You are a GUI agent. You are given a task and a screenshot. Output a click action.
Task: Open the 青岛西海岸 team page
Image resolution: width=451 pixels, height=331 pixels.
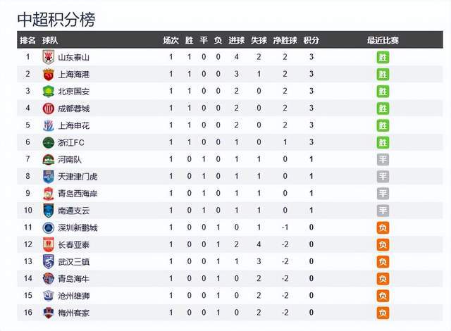coord(78,194)
